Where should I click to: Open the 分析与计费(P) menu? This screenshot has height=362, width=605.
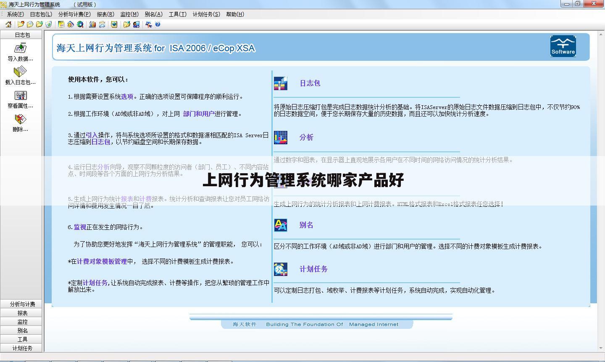point(74,14)
